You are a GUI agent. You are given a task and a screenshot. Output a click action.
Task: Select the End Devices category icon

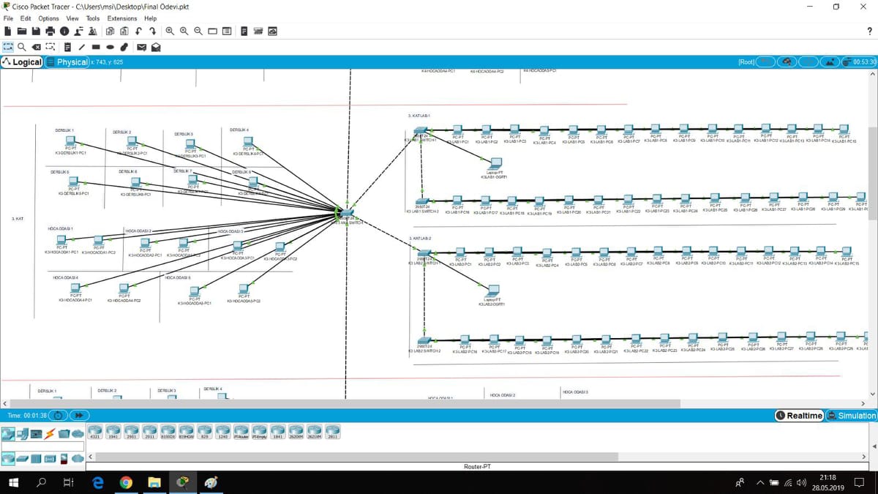[x=23, y=434]
